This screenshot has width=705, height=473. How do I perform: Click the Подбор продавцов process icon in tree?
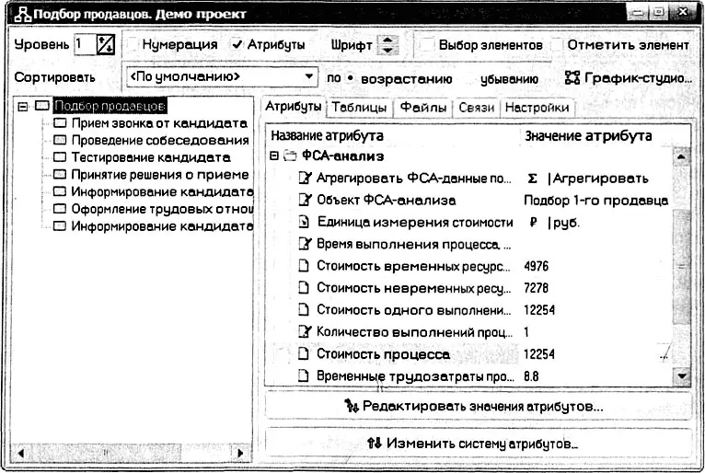coord(42,106)
